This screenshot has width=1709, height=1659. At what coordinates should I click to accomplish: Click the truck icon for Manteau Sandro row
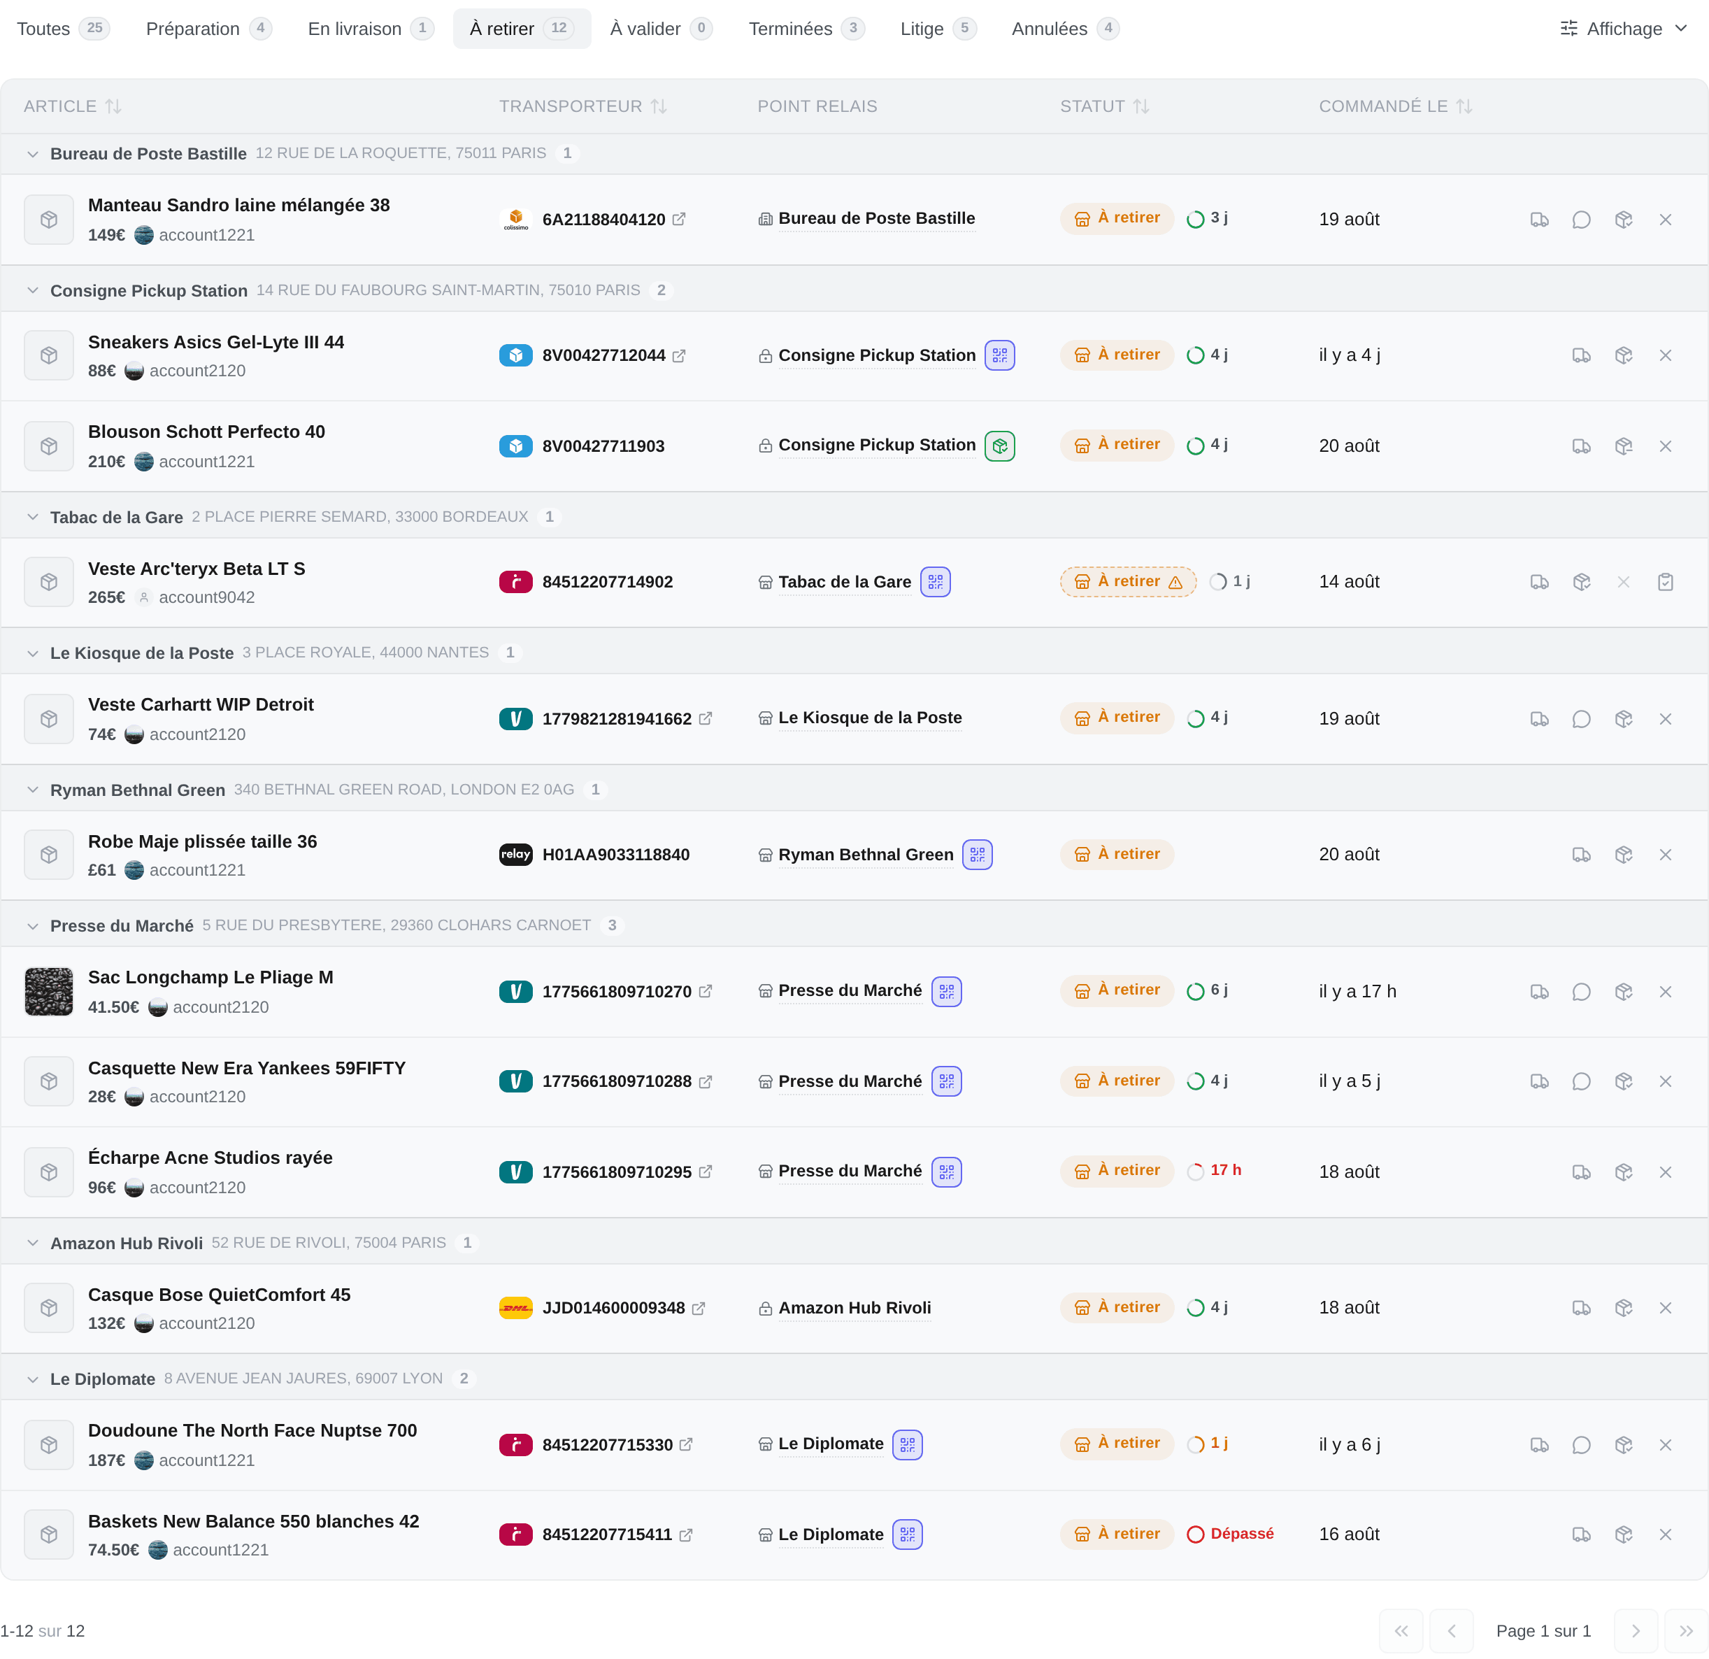point(1539,220)
